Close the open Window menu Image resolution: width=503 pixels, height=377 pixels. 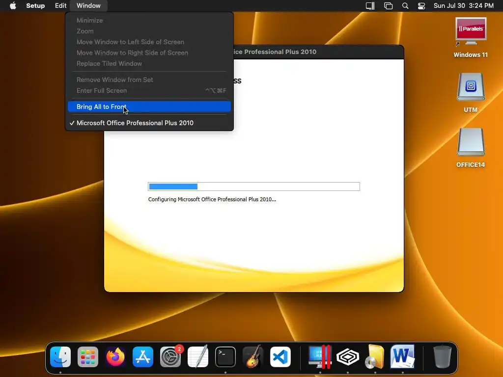(88, 6)
